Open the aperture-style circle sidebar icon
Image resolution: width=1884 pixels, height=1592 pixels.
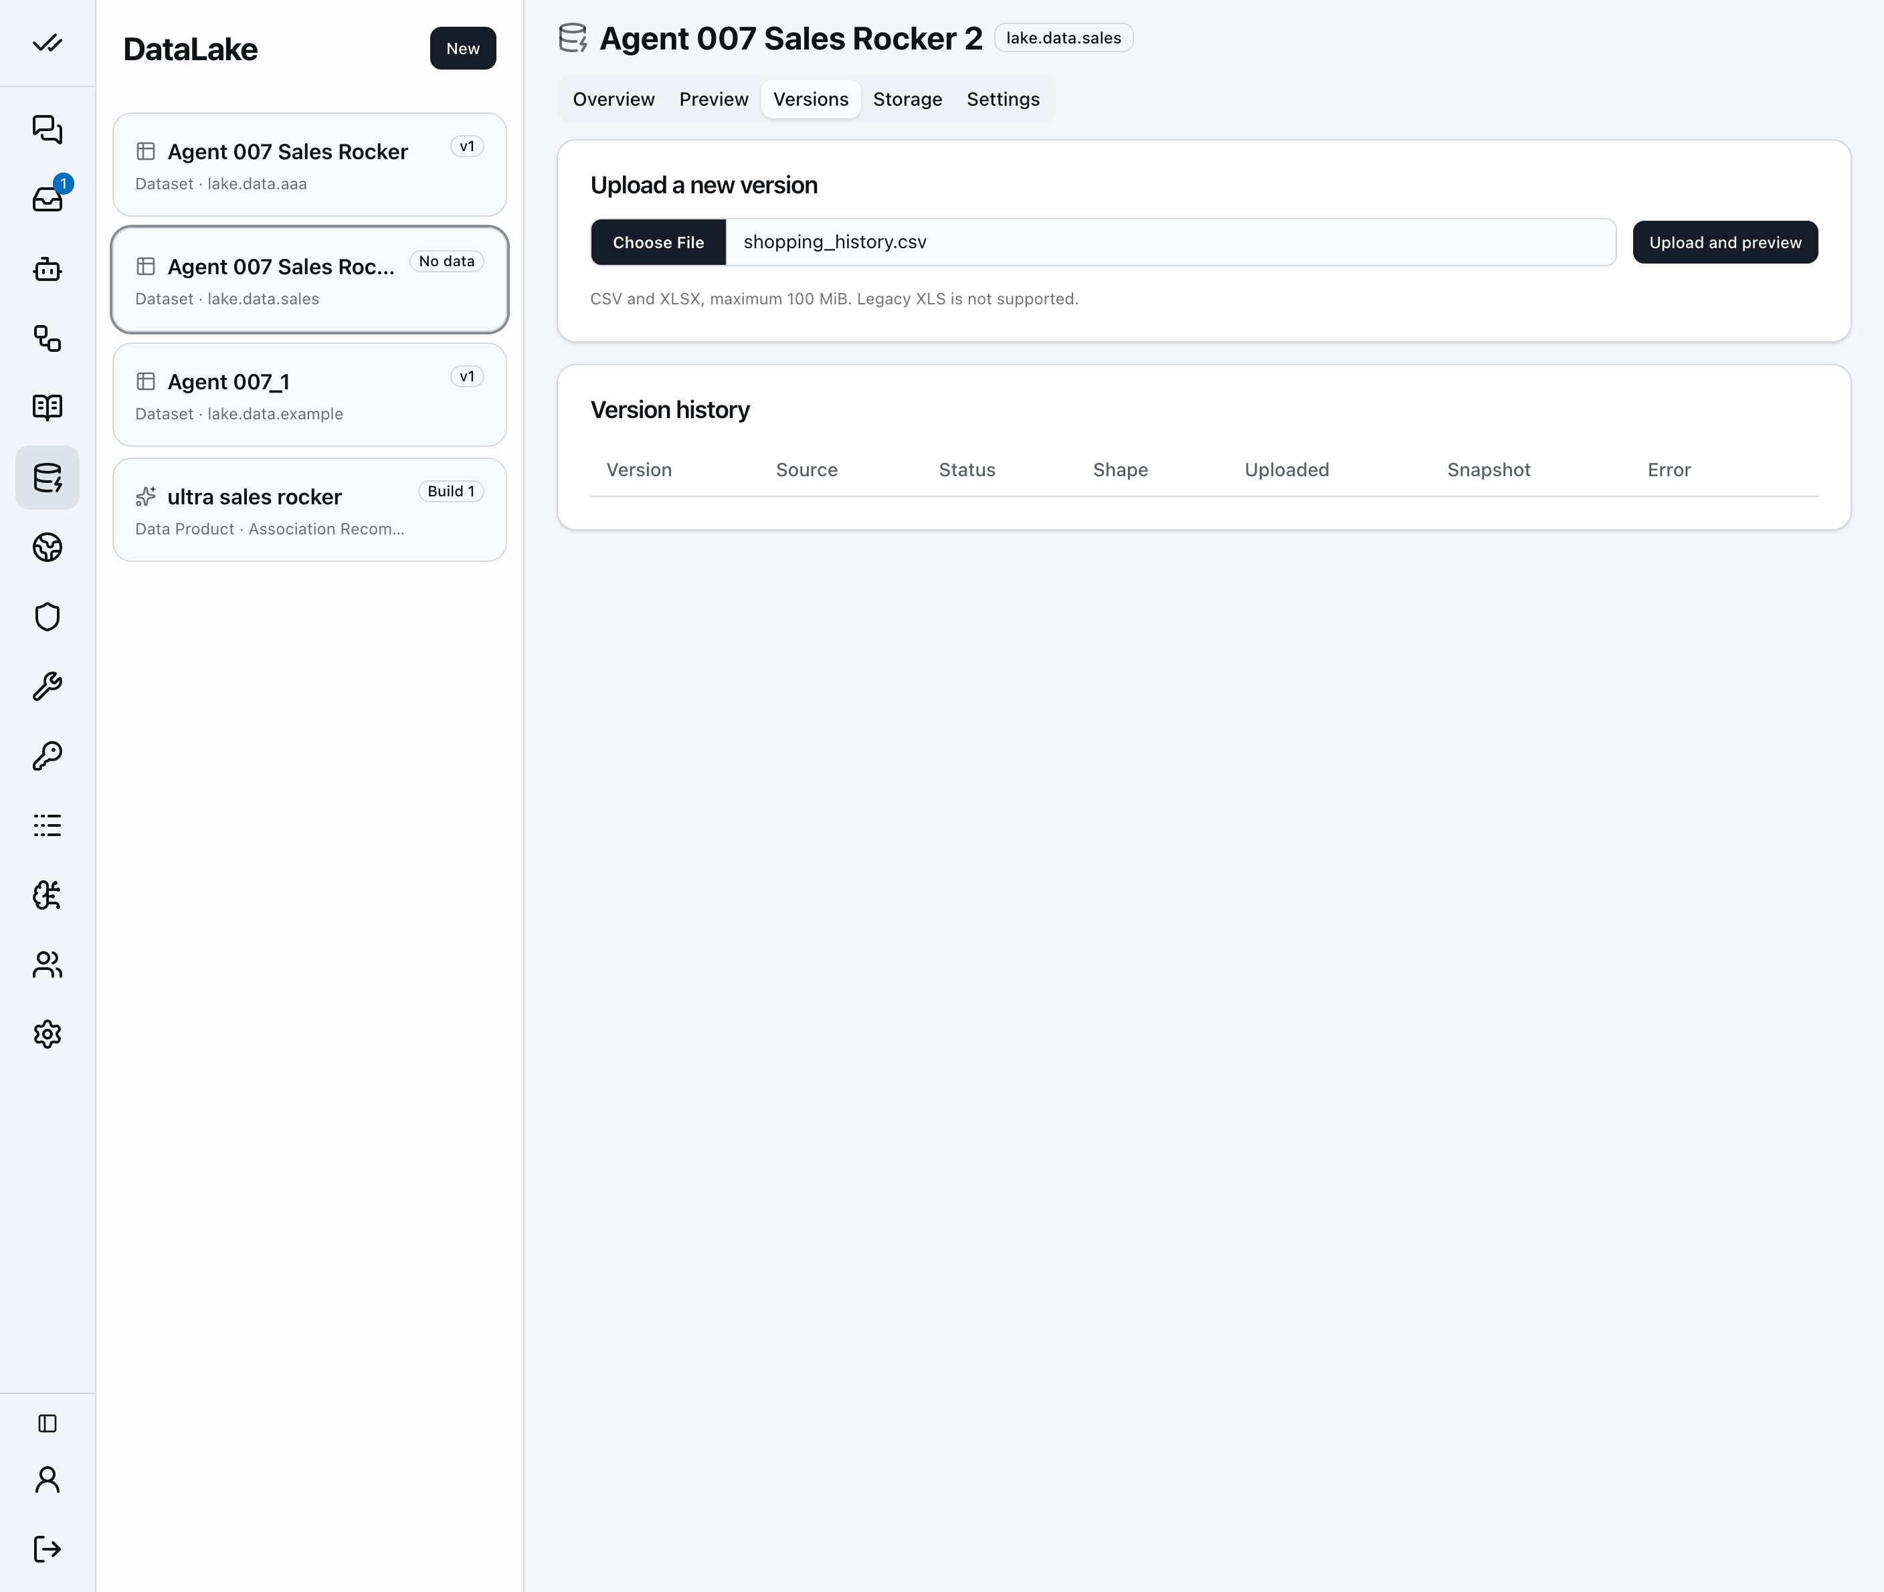pyautogui.click(x=47, y=547)
